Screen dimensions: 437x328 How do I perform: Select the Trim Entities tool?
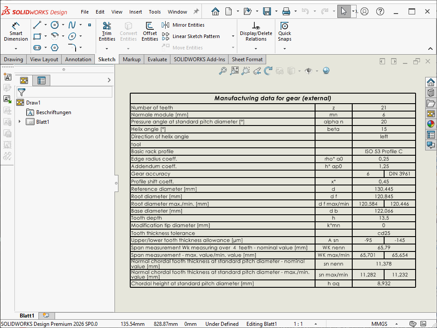(107, 31)
